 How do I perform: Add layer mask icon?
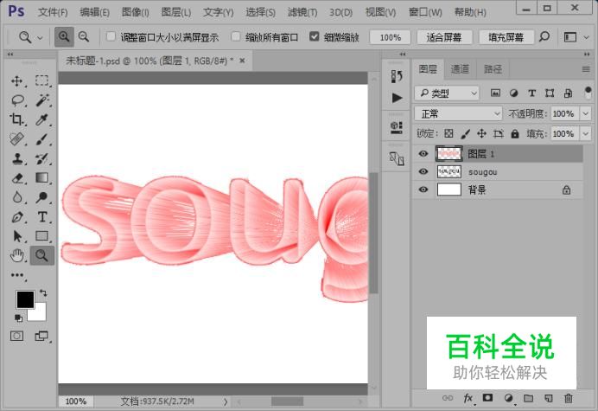(487, 398)
